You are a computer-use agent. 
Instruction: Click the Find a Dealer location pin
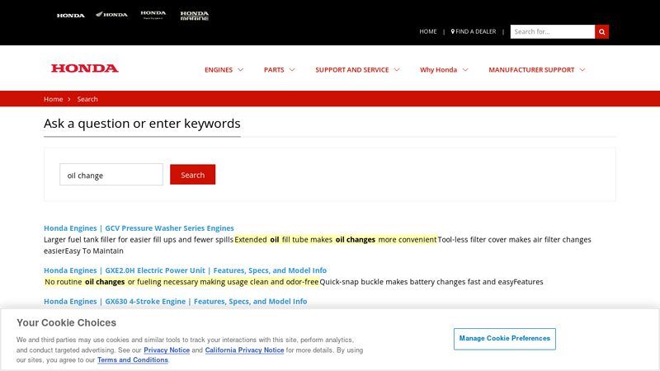453,31
